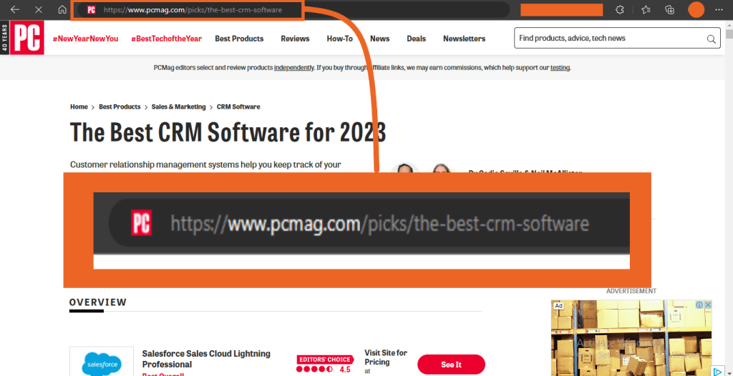
Task: Click 'Visit Site for Pricing' text
Action: pos(386,357)
